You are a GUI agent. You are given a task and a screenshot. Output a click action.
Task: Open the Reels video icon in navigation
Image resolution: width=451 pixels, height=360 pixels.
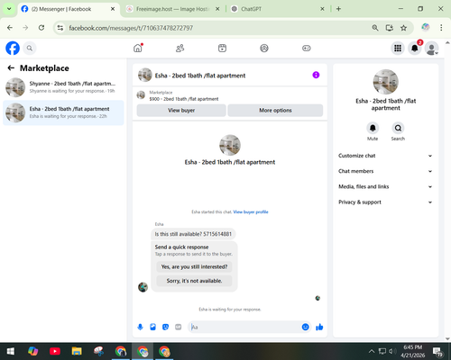tap(222, 48)
